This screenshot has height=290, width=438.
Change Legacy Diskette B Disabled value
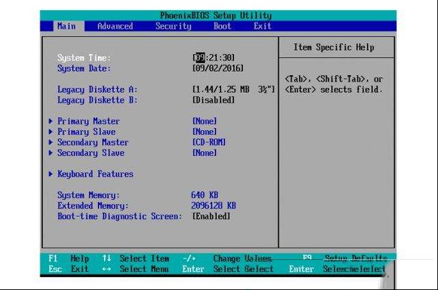(x=214, y=100)
